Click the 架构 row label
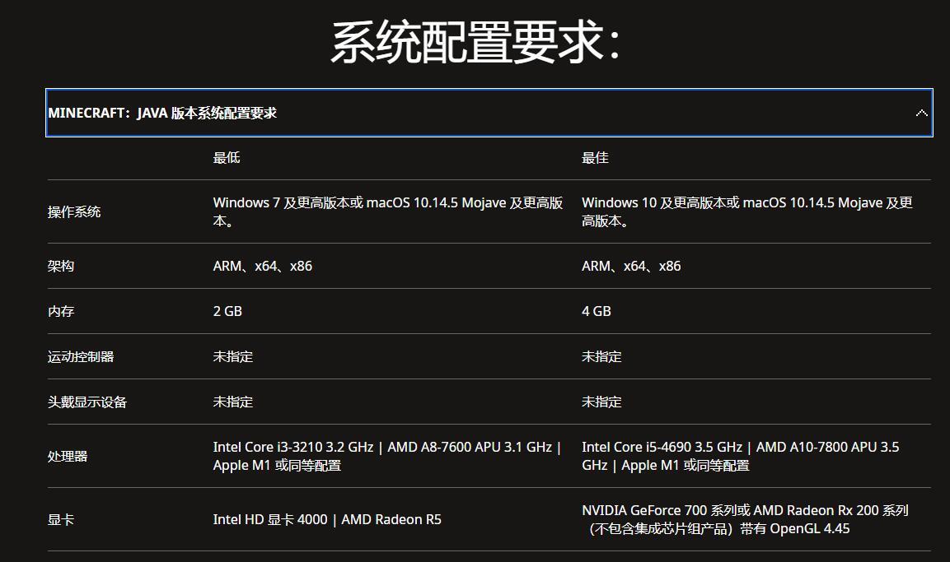The image size is (950, 562). pyautogui.click(x=59, y=265)
